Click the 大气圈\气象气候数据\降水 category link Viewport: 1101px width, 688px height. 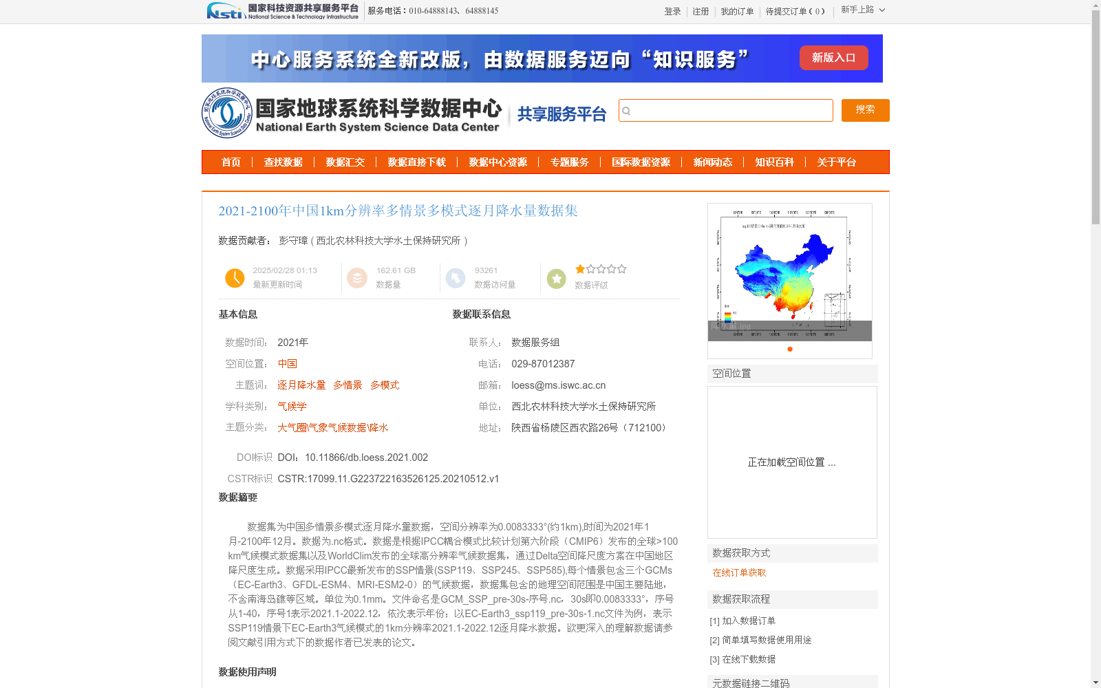(x=333, y=428)
